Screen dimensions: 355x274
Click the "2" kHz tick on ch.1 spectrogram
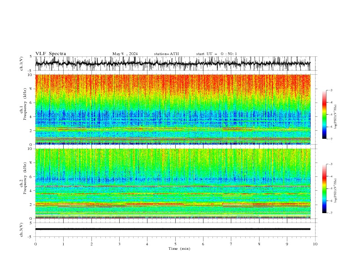[x=31, y=131]
